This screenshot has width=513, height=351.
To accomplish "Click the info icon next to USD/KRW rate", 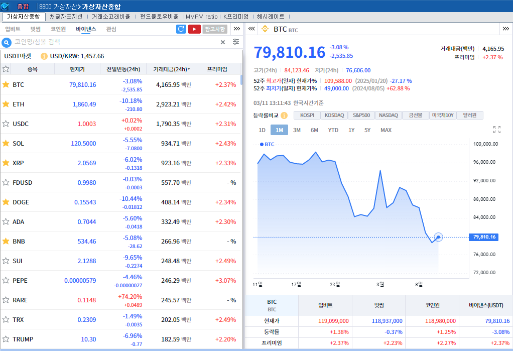I will pyautogui.click(x=44, y=56).
